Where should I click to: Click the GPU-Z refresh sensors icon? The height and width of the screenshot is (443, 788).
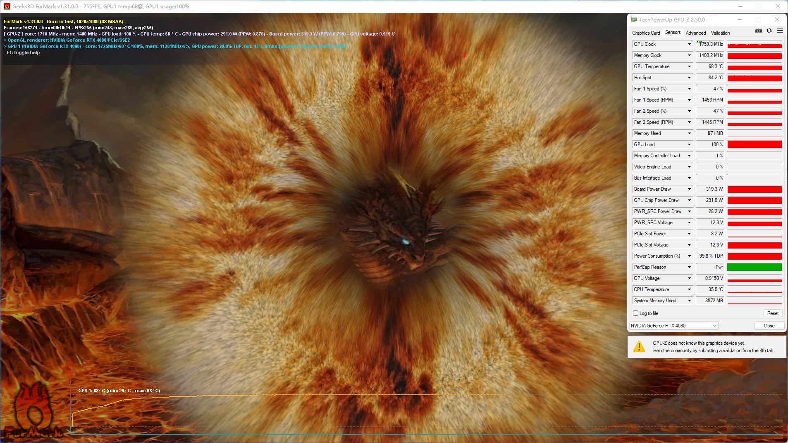pos(769,31)
